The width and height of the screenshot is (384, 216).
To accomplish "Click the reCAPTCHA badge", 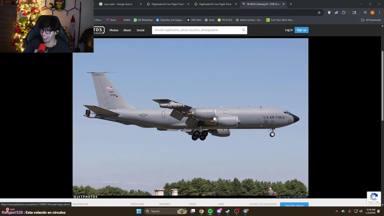I will (x=374, y=197).
